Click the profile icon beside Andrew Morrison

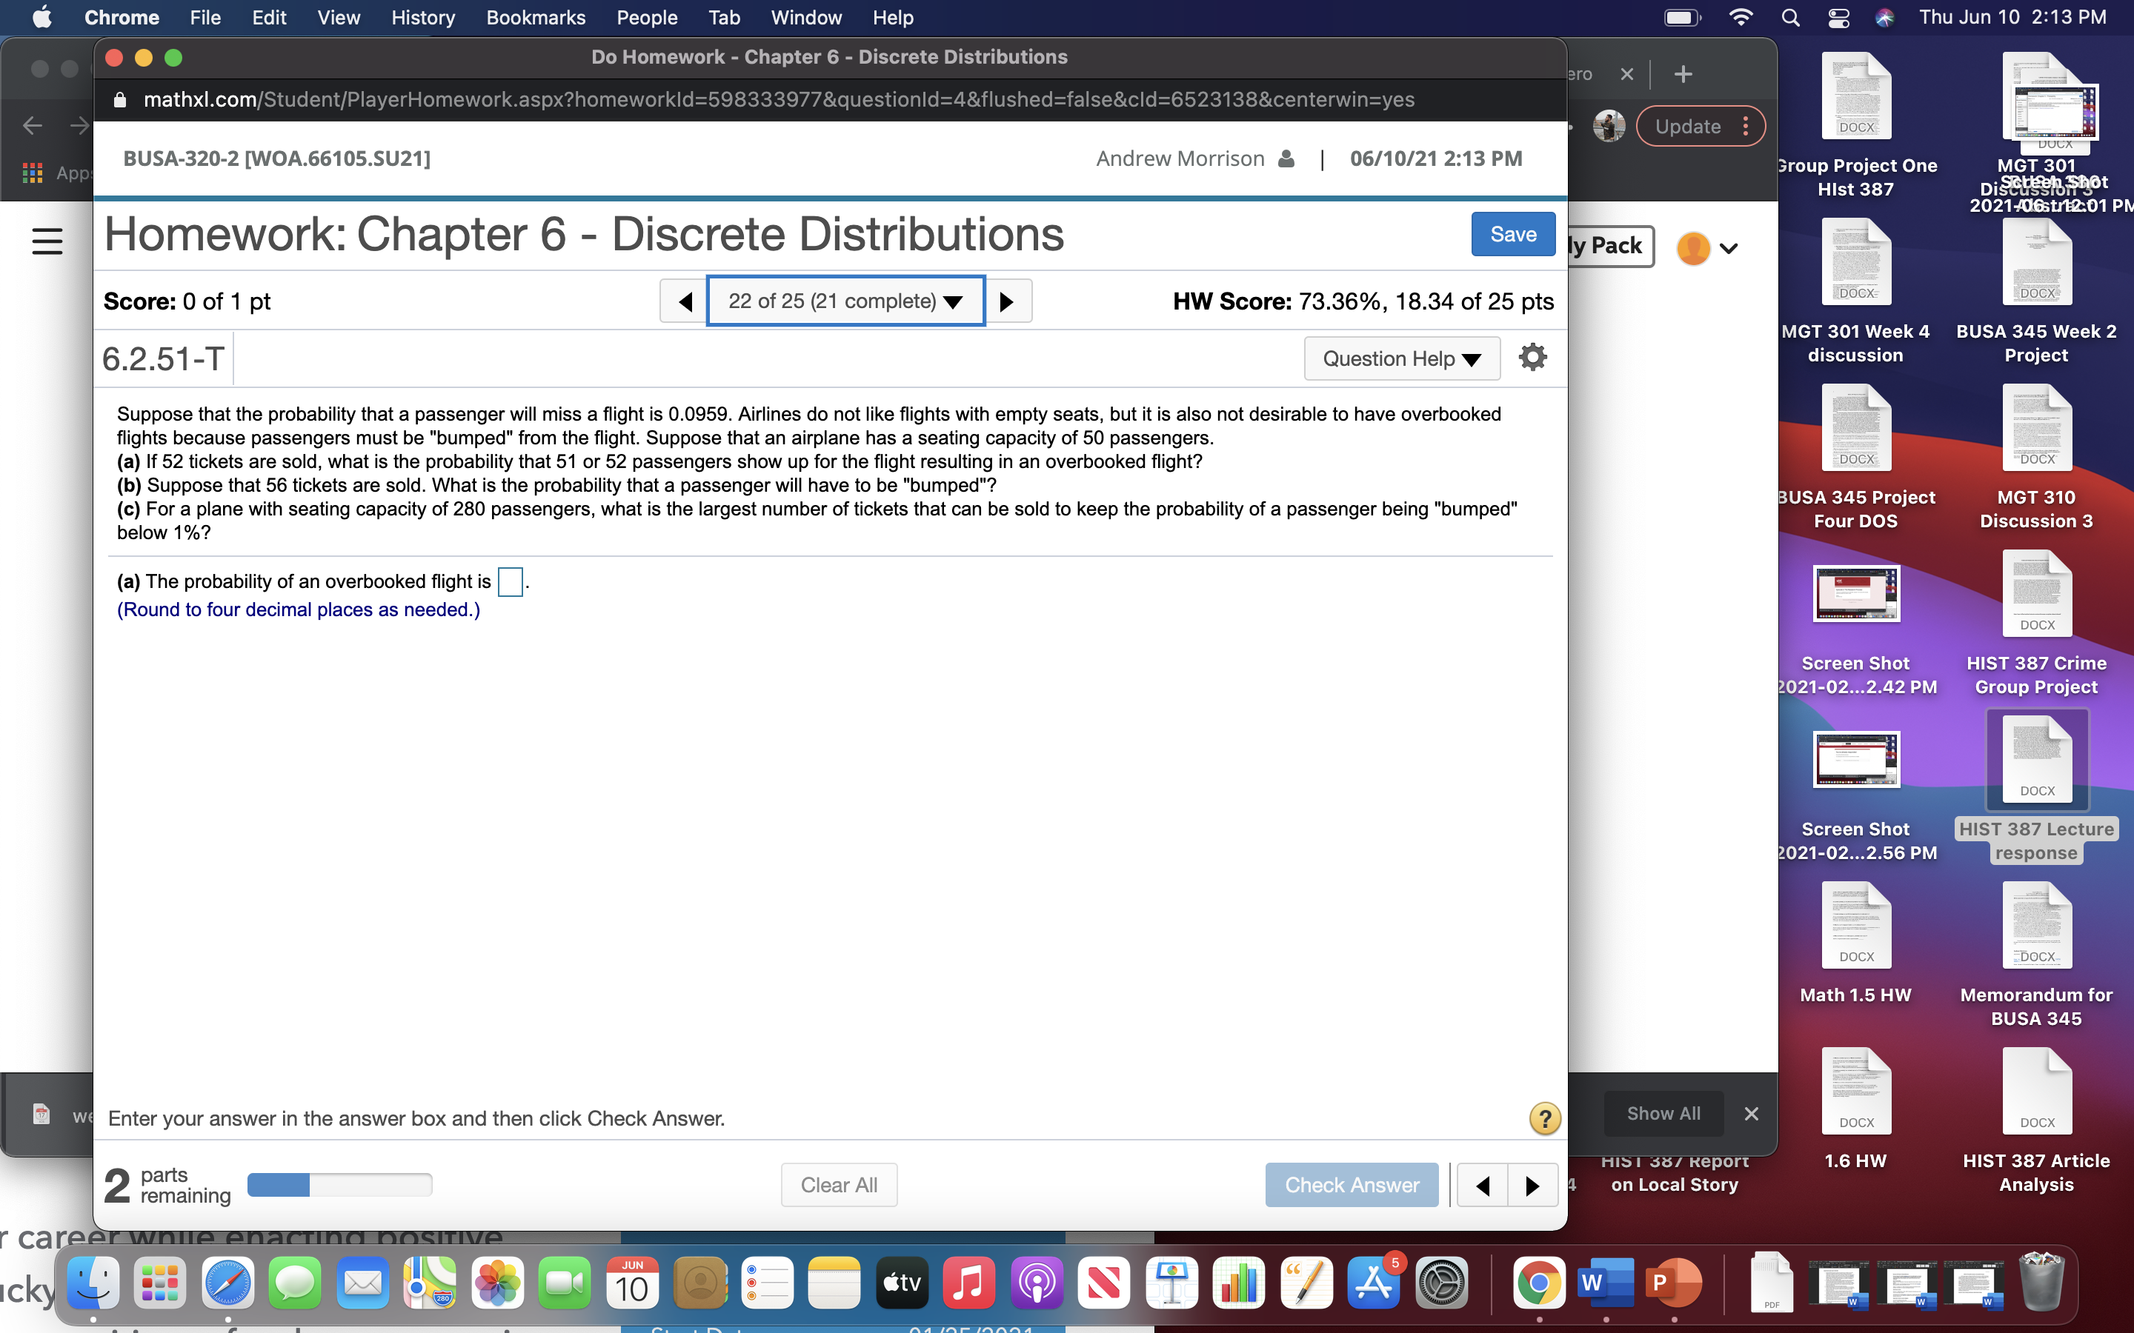[1286, 158]
